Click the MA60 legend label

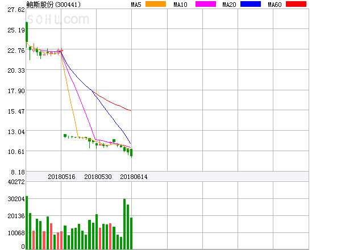pyautogui.click(x=275, y=5)
